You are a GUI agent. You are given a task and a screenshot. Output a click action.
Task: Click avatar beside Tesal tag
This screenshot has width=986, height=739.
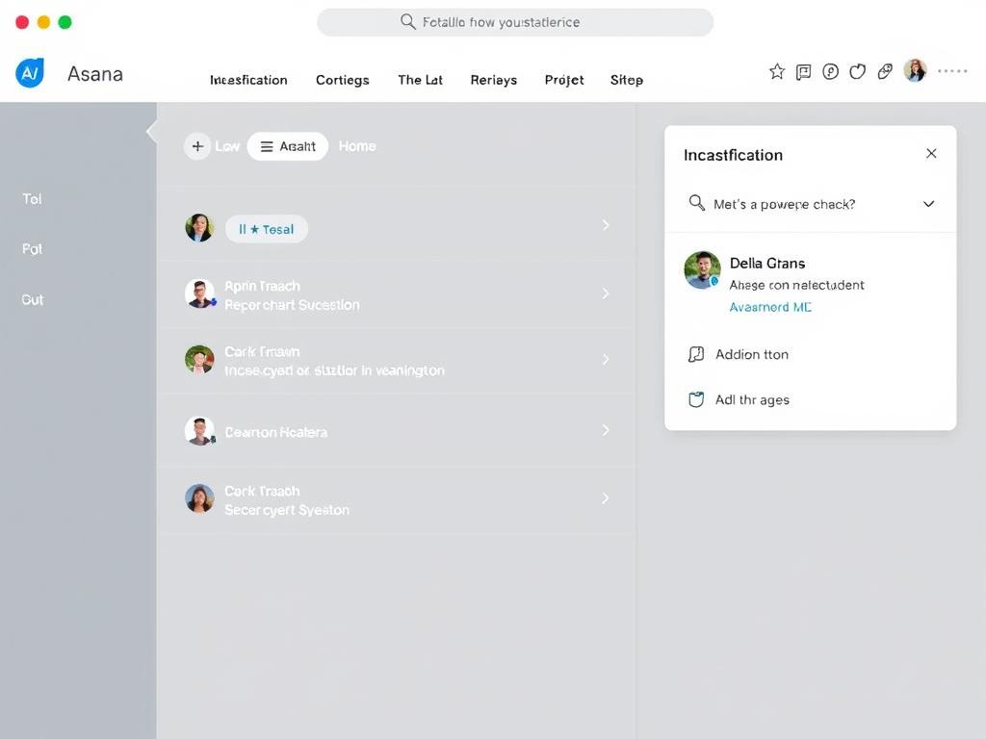click(x=199, y=227)
